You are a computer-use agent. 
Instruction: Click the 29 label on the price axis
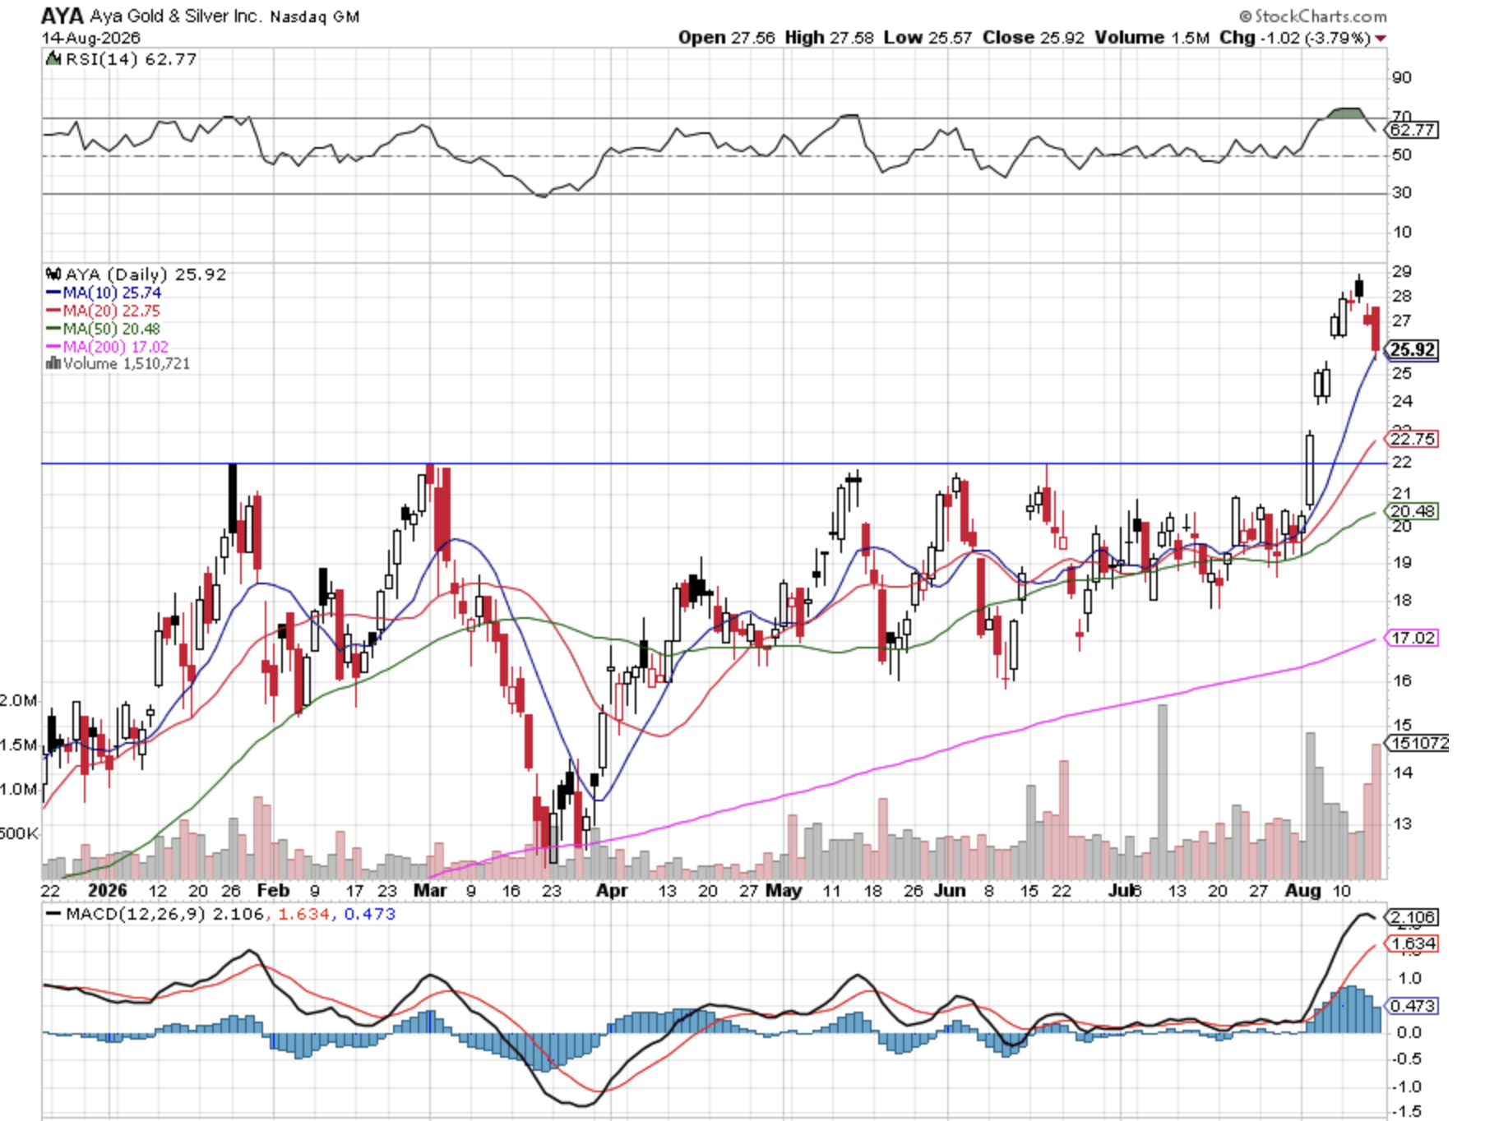click(1401, 271)
